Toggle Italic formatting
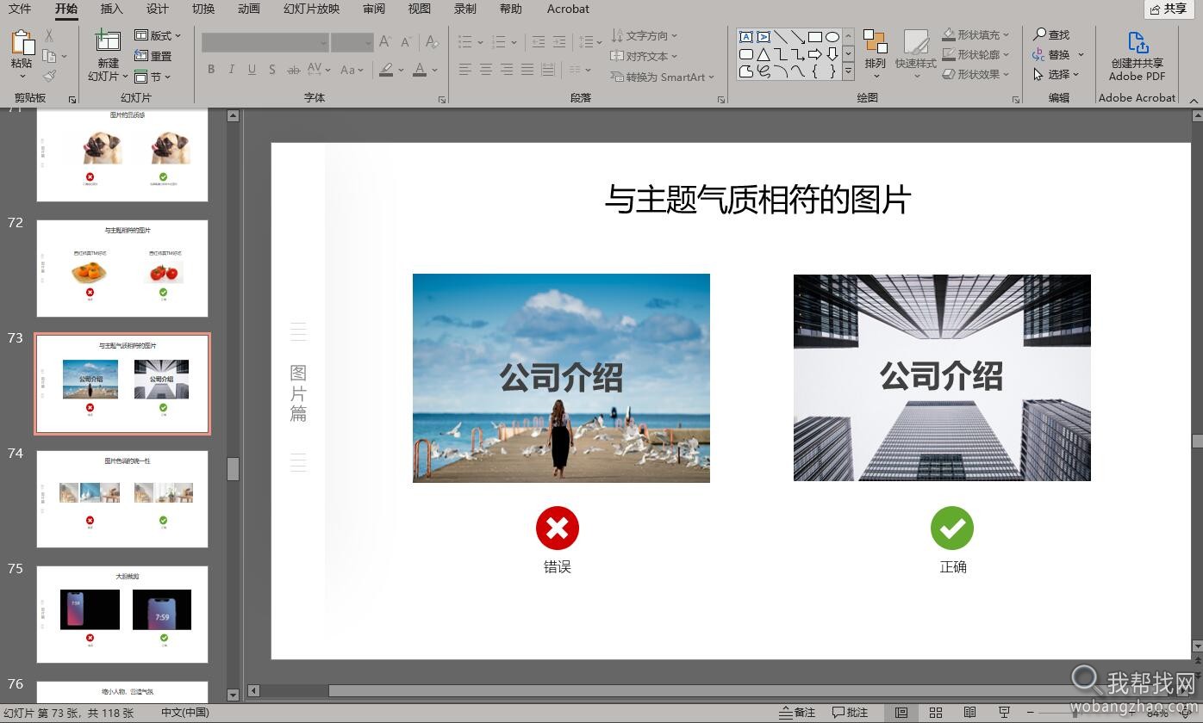 (232, 70)
